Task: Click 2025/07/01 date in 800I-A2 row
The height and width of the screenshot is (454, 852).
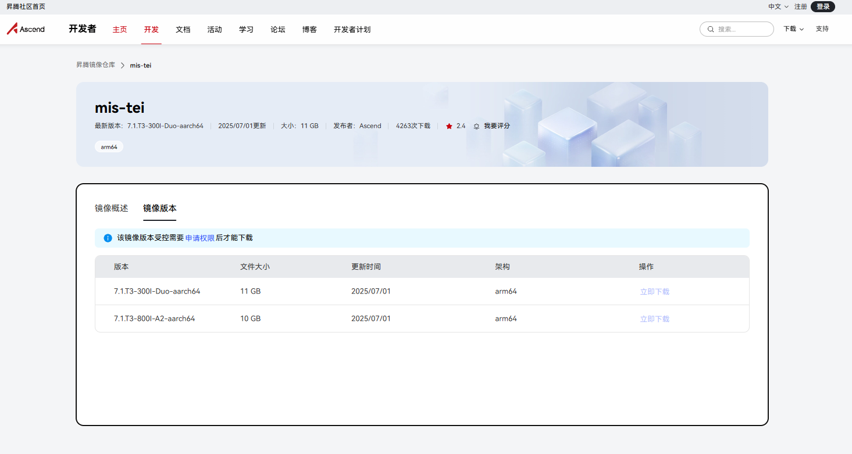Action: (x=371, y=319)
